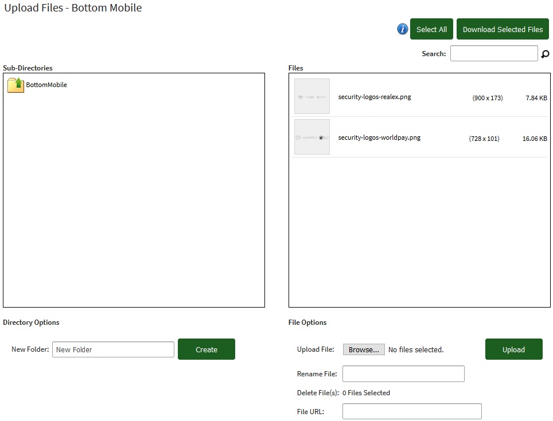The image size is (553, 421).
Task: Select the security-logos-realex.png thumbnail
Action: pyautogui.click(x=312, y=97)
